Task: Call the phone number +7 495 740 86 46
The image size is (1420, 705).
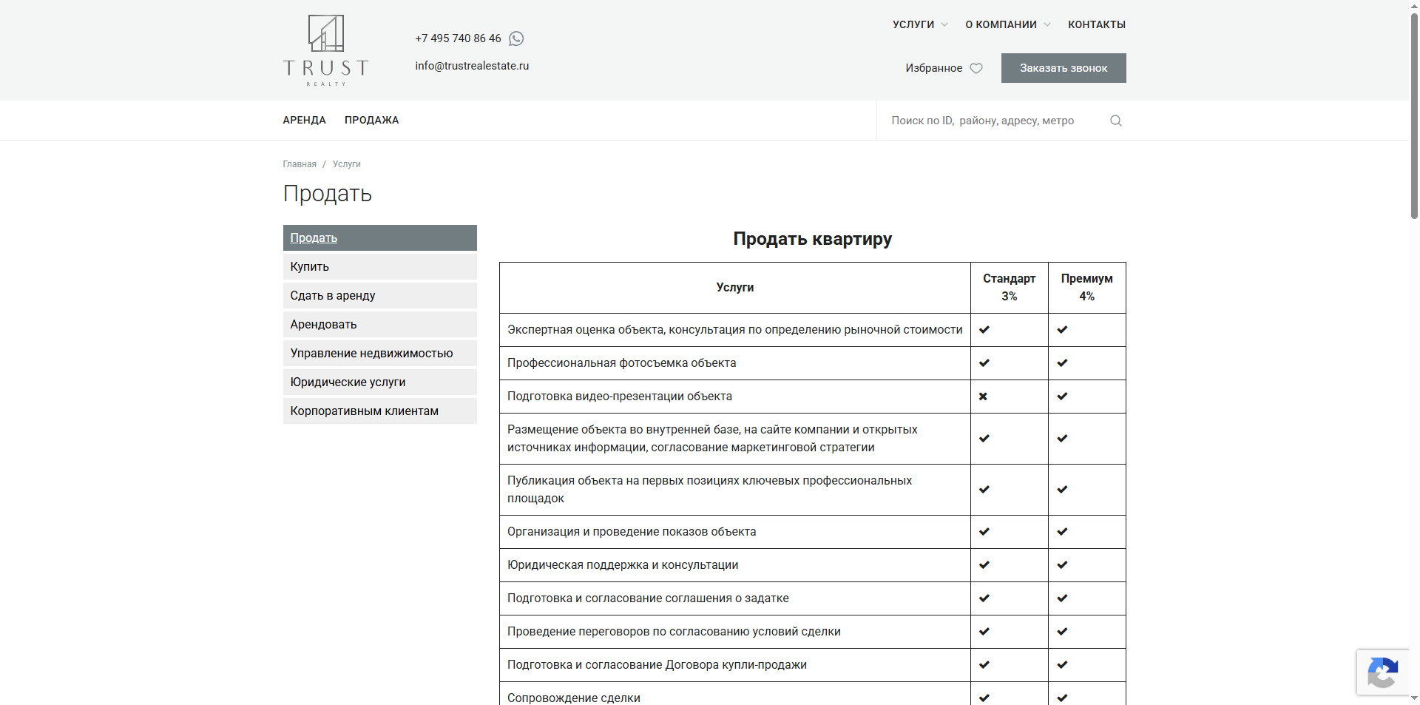Action: 458,38
